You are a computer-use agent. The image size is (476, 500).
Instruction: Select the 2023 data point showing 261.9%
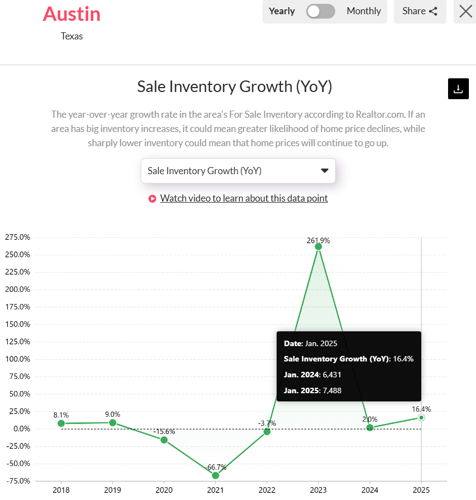point(318,248)
